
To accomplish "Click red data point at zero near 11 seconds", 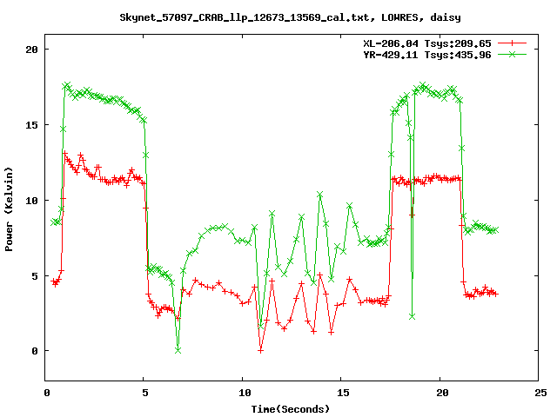I will (260, 351).
